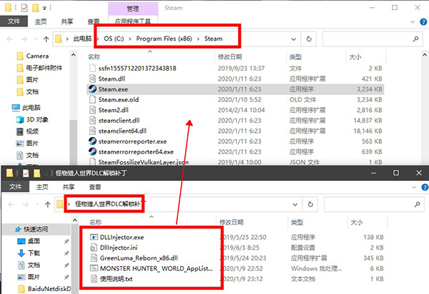Image resolution: width=429 pixels, height=294 pixels.
Task: Open quick access toolbar dropdown in Steam window
Action: [x=44, y=9]
